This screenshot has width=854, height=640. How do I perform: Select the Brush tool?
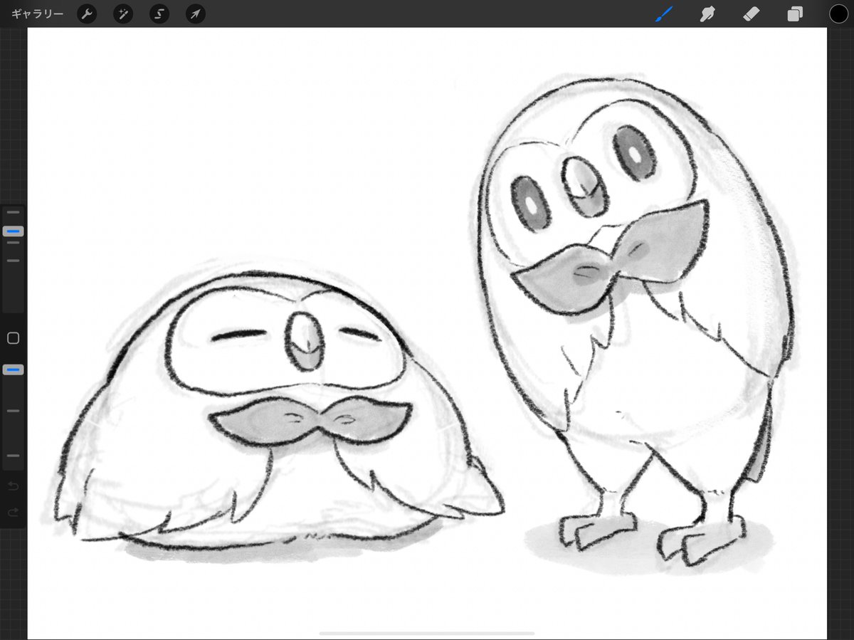(664, 14)
